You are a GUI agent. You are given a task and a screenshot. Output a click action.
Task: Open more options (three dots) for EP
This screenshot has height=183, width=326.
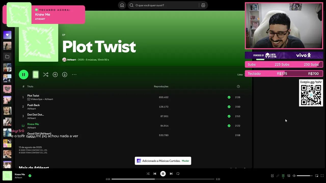[74, 74]
